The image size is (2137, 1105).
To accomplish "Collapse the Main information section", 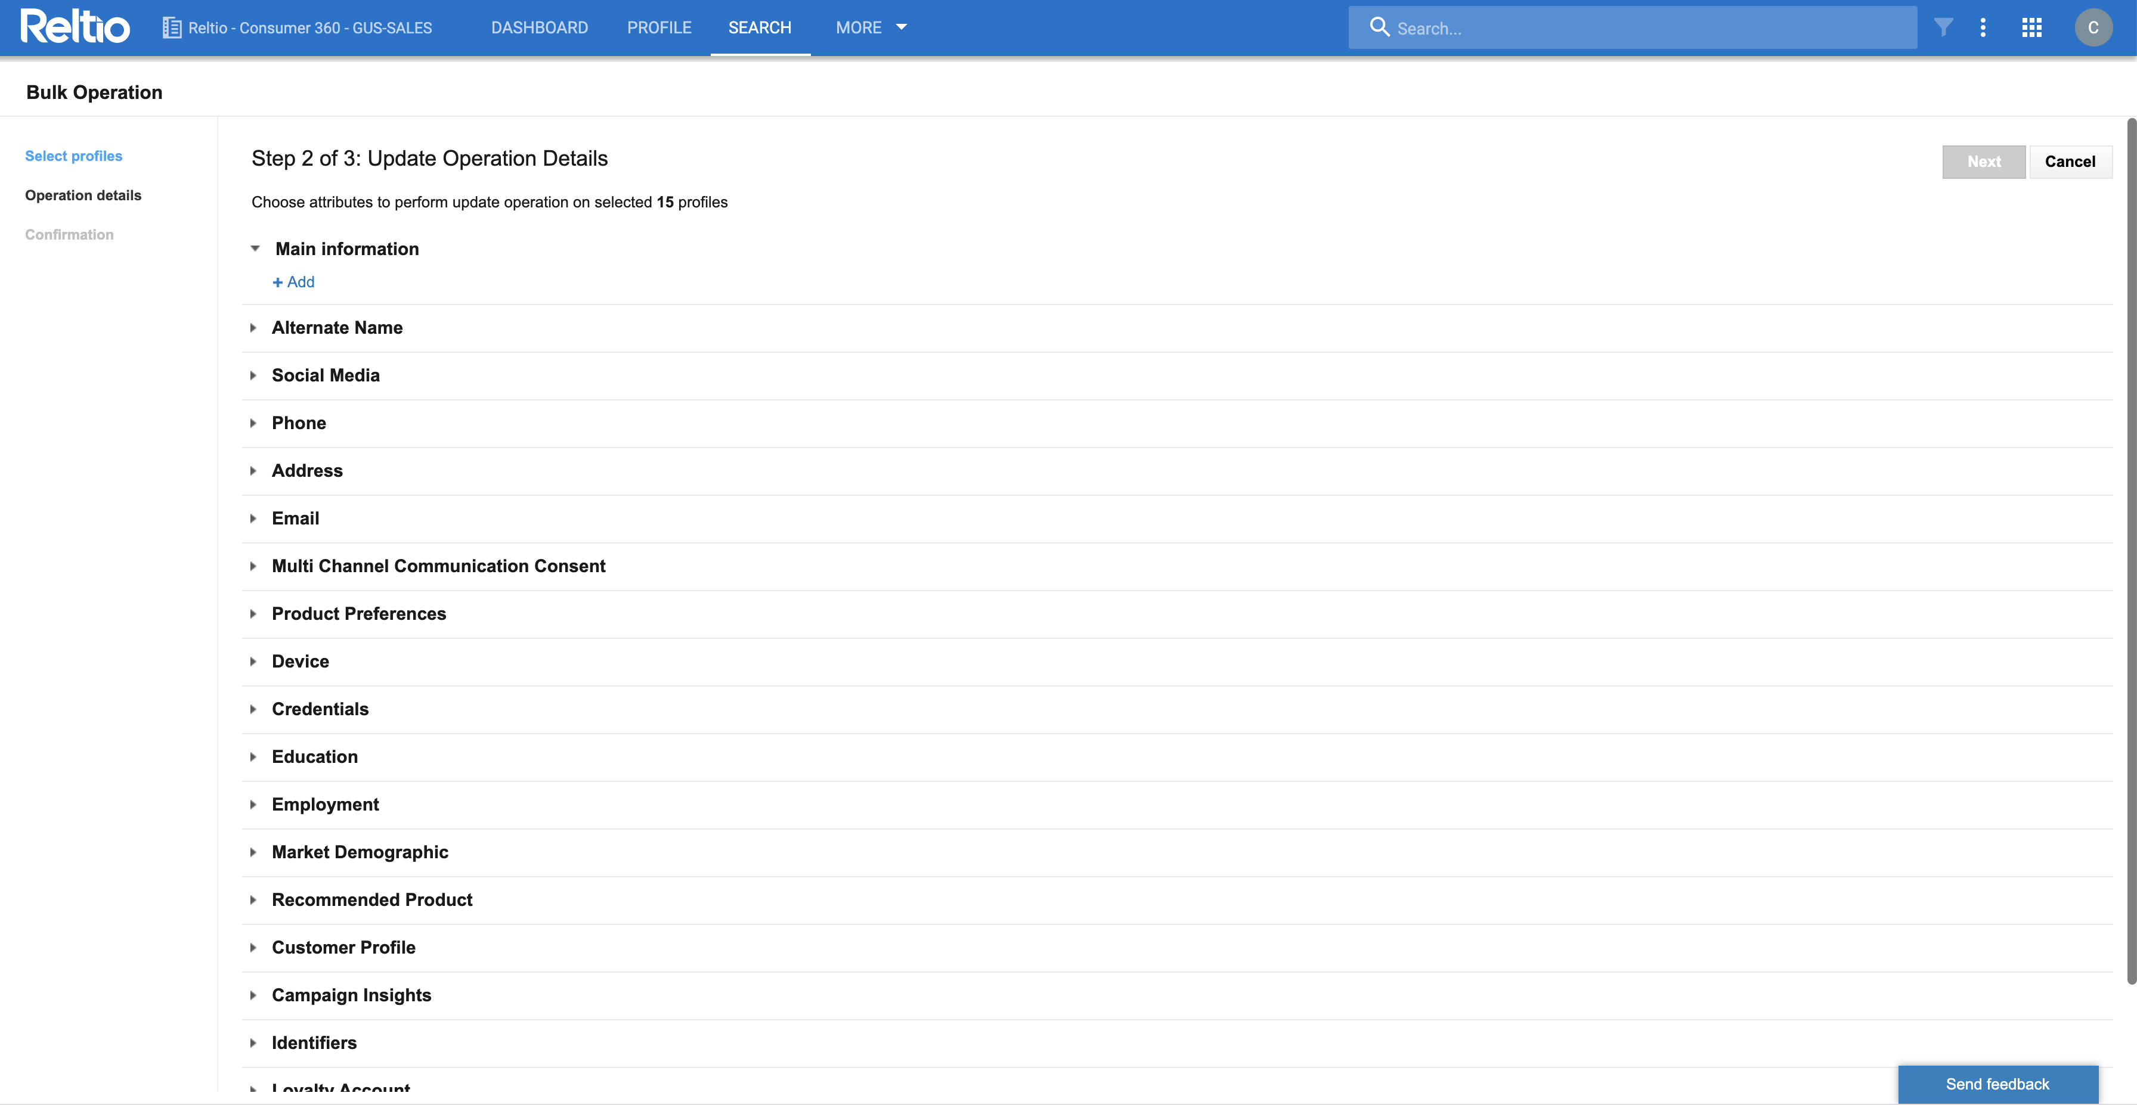I will click(256, 249).
